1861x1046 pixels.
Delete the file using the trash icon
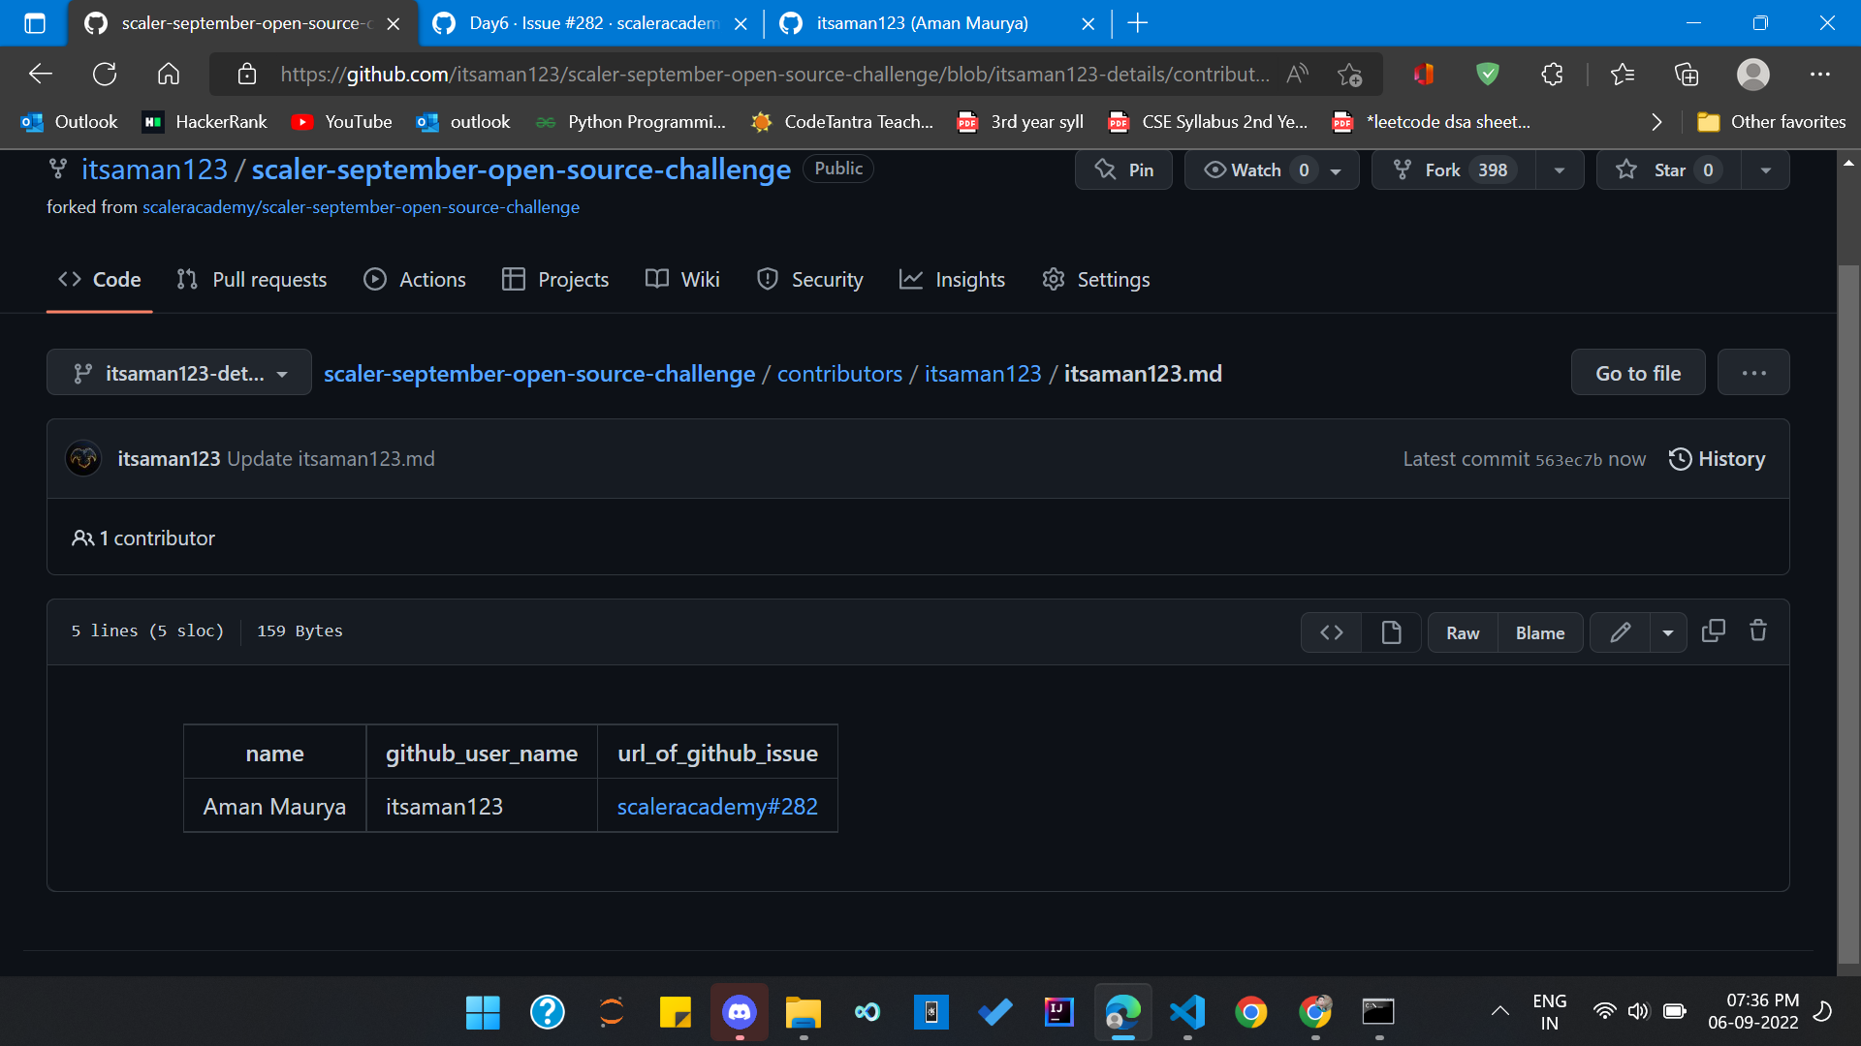[x=1758, y=631]
